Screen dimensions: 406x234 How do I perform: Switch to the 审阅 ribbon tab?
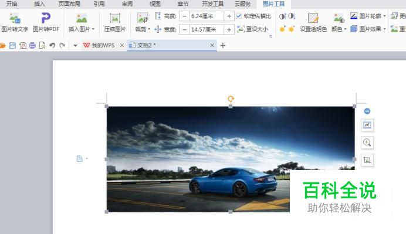(127, 4)
